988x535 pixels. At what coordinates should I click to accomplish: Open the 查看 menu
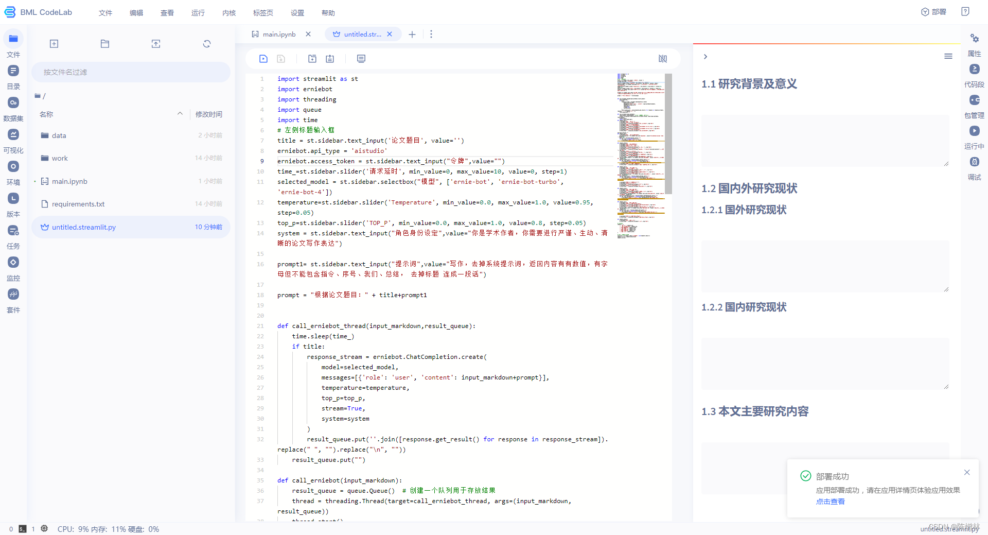tap(167, 13)
